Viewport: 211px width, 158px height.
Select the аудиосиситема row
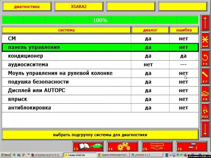tap(100, 65)
